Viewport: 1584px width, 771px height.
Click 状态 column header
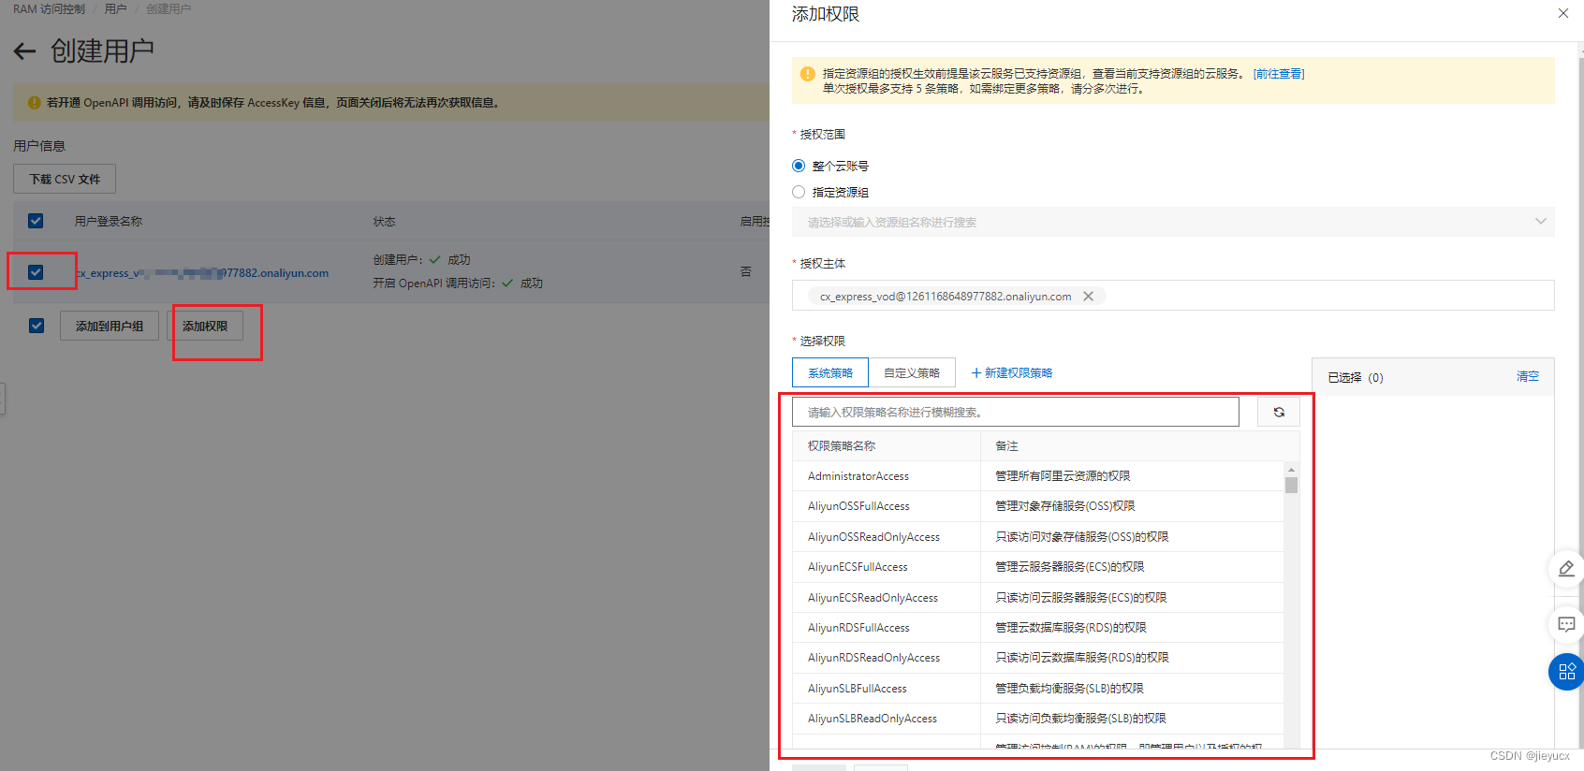pos(384,222)
